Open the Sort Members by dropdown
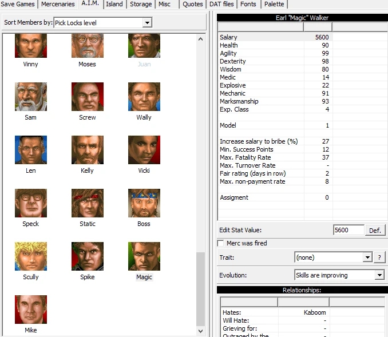This screenshot has height=337, width=388. coord(147,23)
